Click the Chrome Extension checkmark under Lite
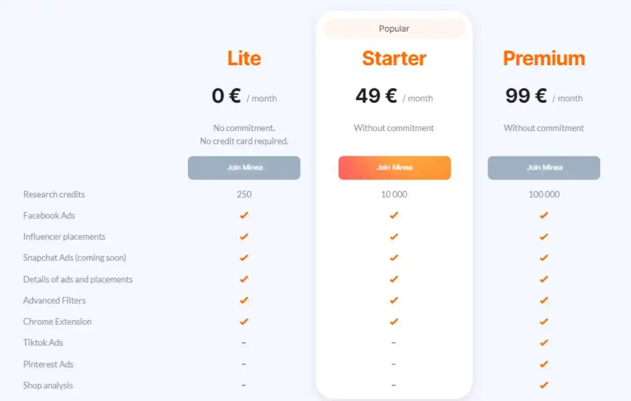The height and width of the screenshot is (401, 631). pyautogui.click(x=243, y=321)
